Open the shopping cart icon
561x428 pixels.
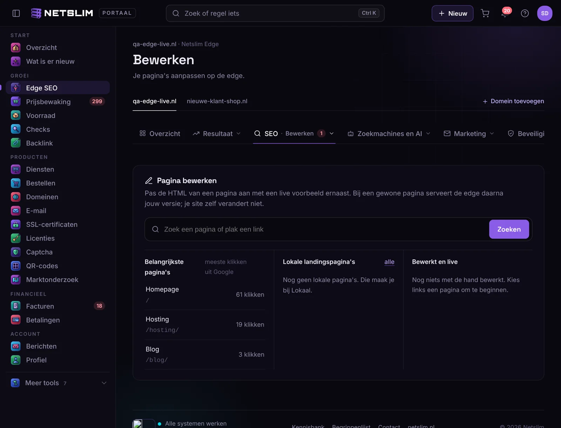[485, 13]
